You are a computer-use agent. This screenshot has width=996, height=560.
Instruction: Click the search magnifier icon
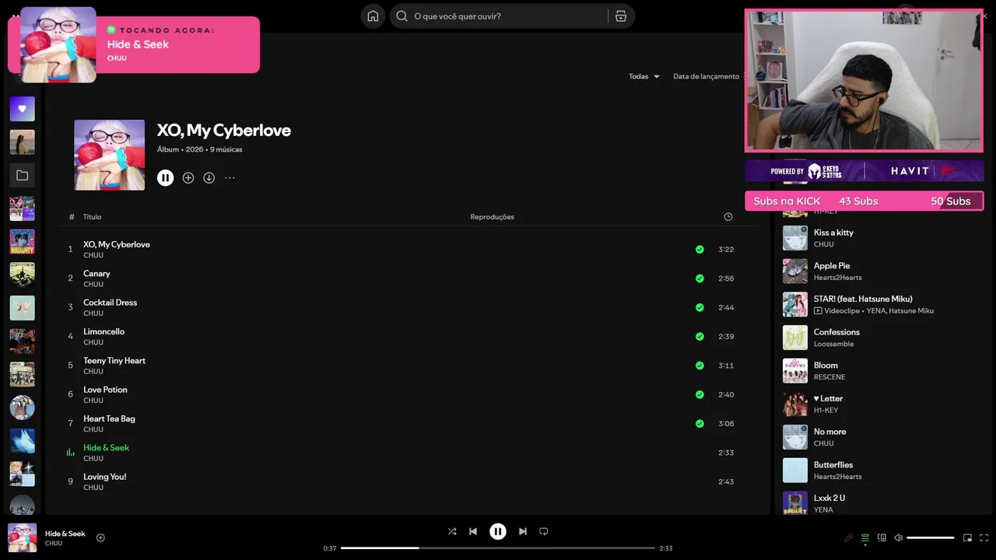pyautogui.click(x=402, y=16)
